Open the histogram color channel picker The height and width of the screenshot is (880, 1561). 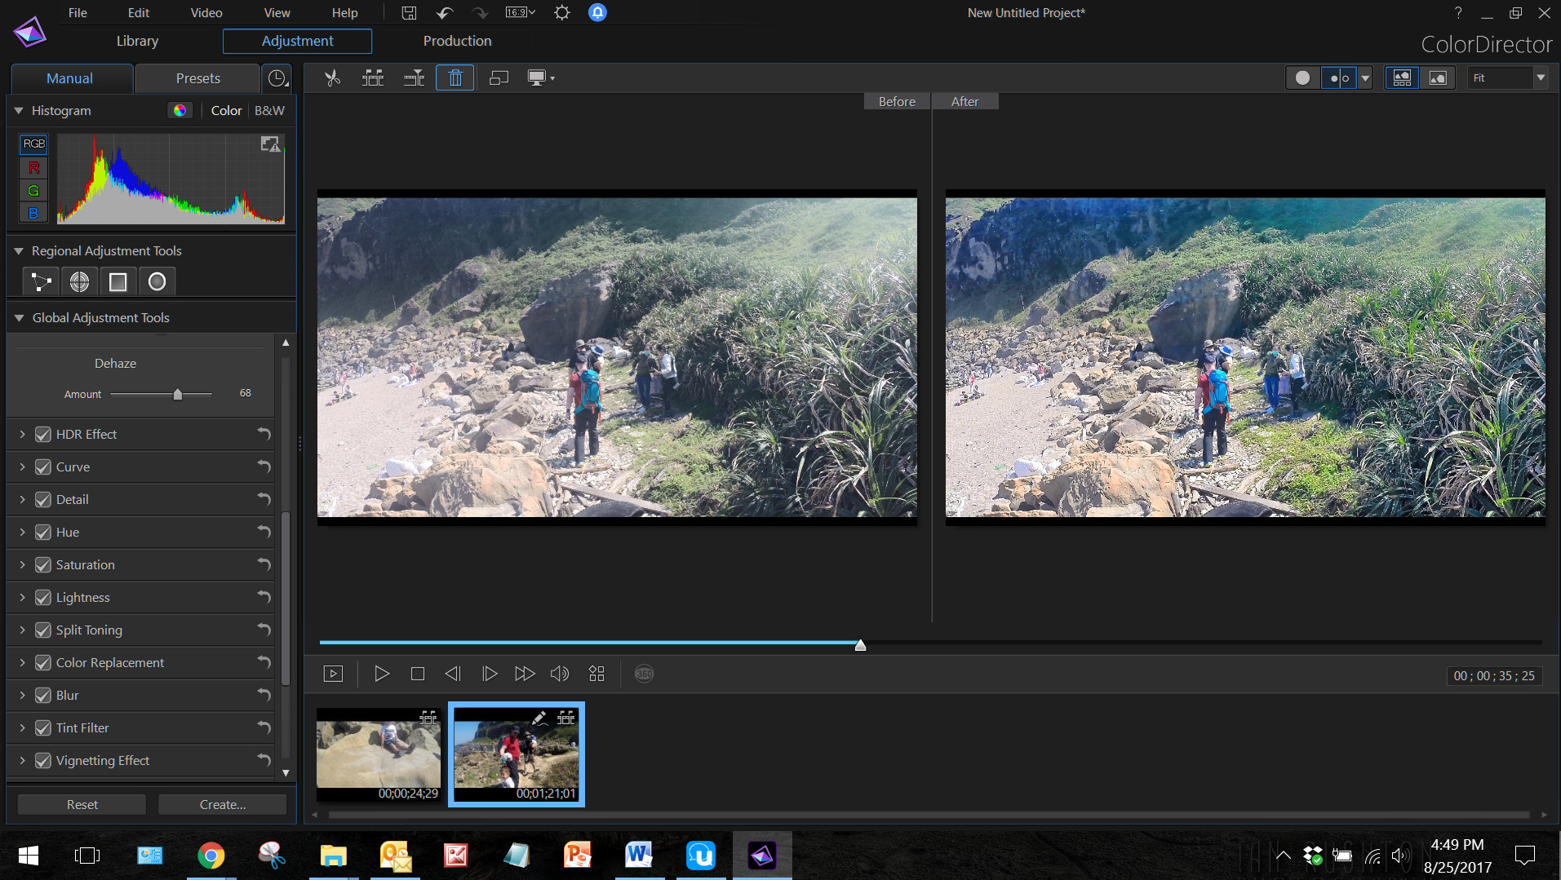pos(180,109)
